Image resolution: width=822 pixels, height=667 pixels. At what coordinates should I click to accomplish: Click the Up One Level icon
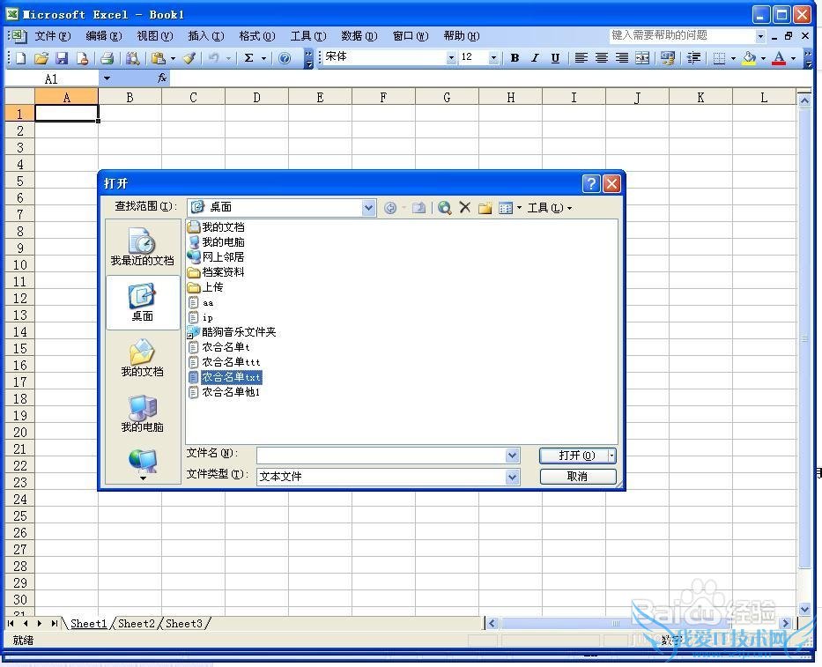[418, 208]
